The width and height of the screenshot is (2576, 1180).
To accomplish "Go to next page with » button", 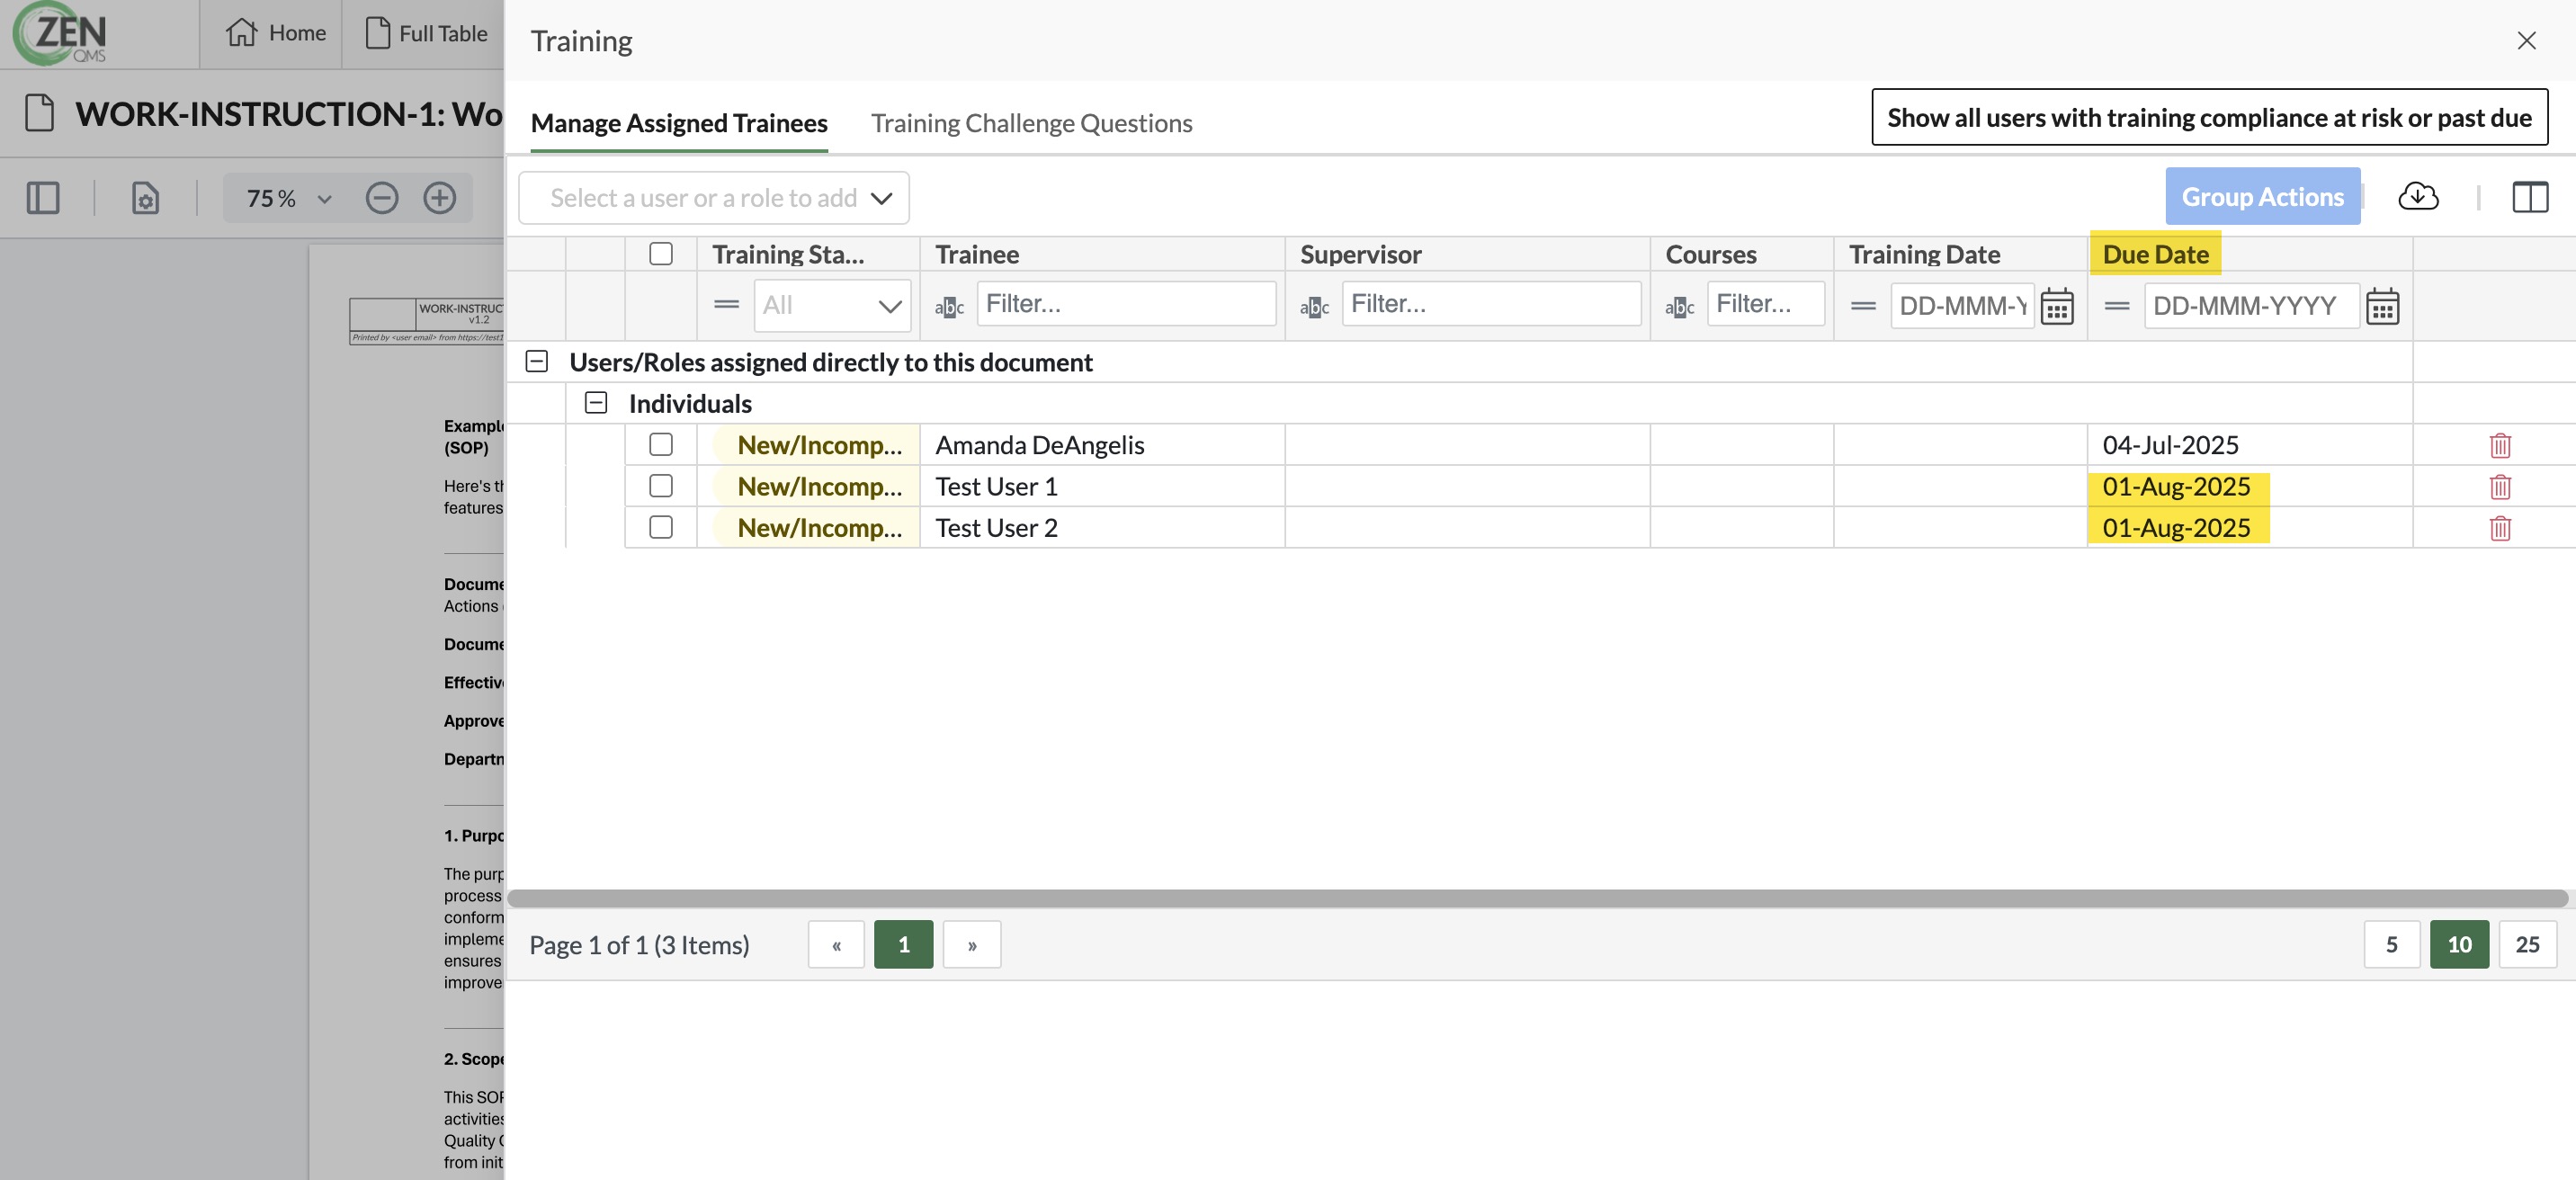I will [x=972, y=944].
